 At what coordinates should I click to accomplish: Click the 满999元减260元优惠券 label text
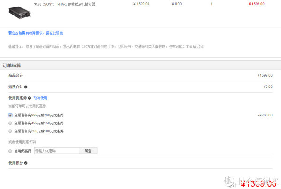tap(39, 115)
